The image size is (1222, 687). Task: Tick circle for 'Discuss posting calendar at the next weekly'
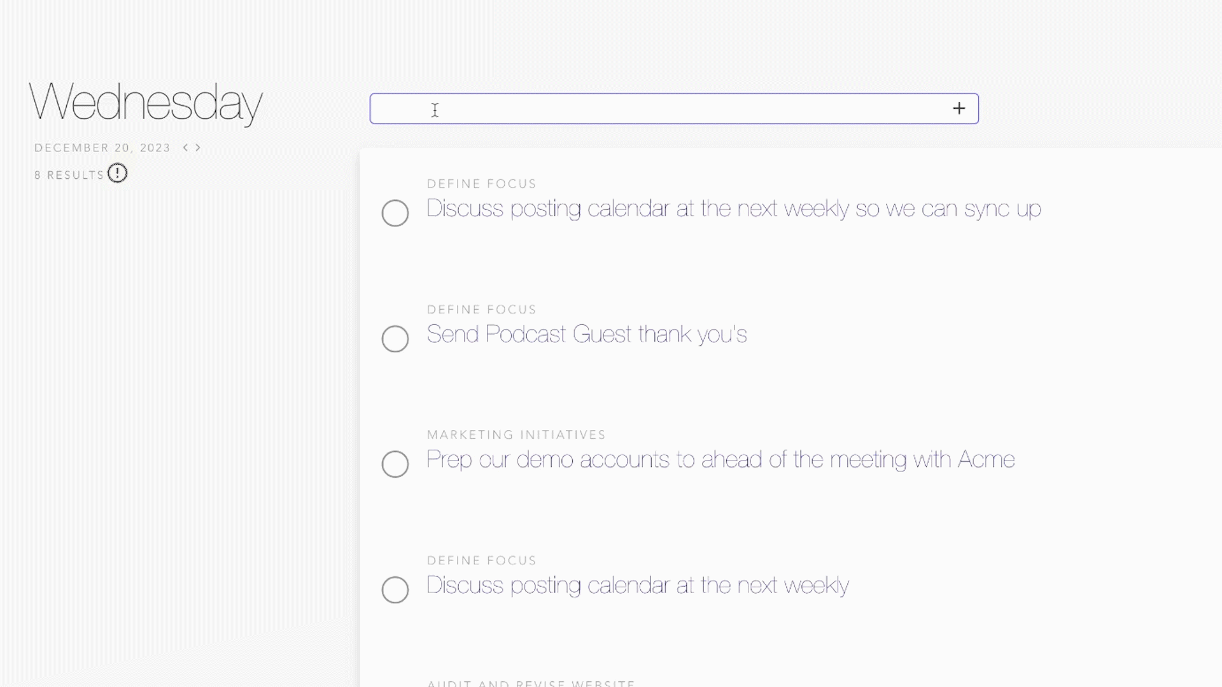395,590
